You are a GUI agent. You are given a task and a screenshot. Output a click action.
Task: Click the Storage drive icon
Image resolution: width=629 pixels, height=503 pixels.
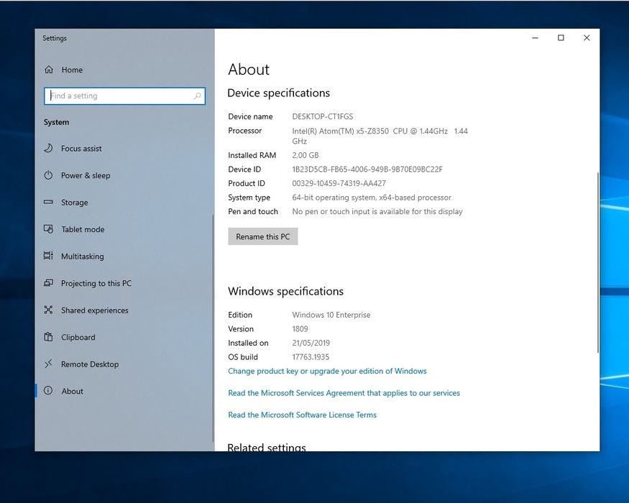coord(48,202)
